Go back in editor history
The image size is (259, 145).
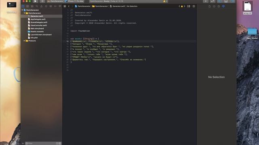69,6
